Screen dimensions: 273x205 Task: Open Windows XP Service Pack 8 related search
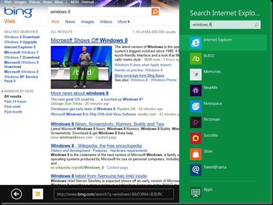(21, 79)
